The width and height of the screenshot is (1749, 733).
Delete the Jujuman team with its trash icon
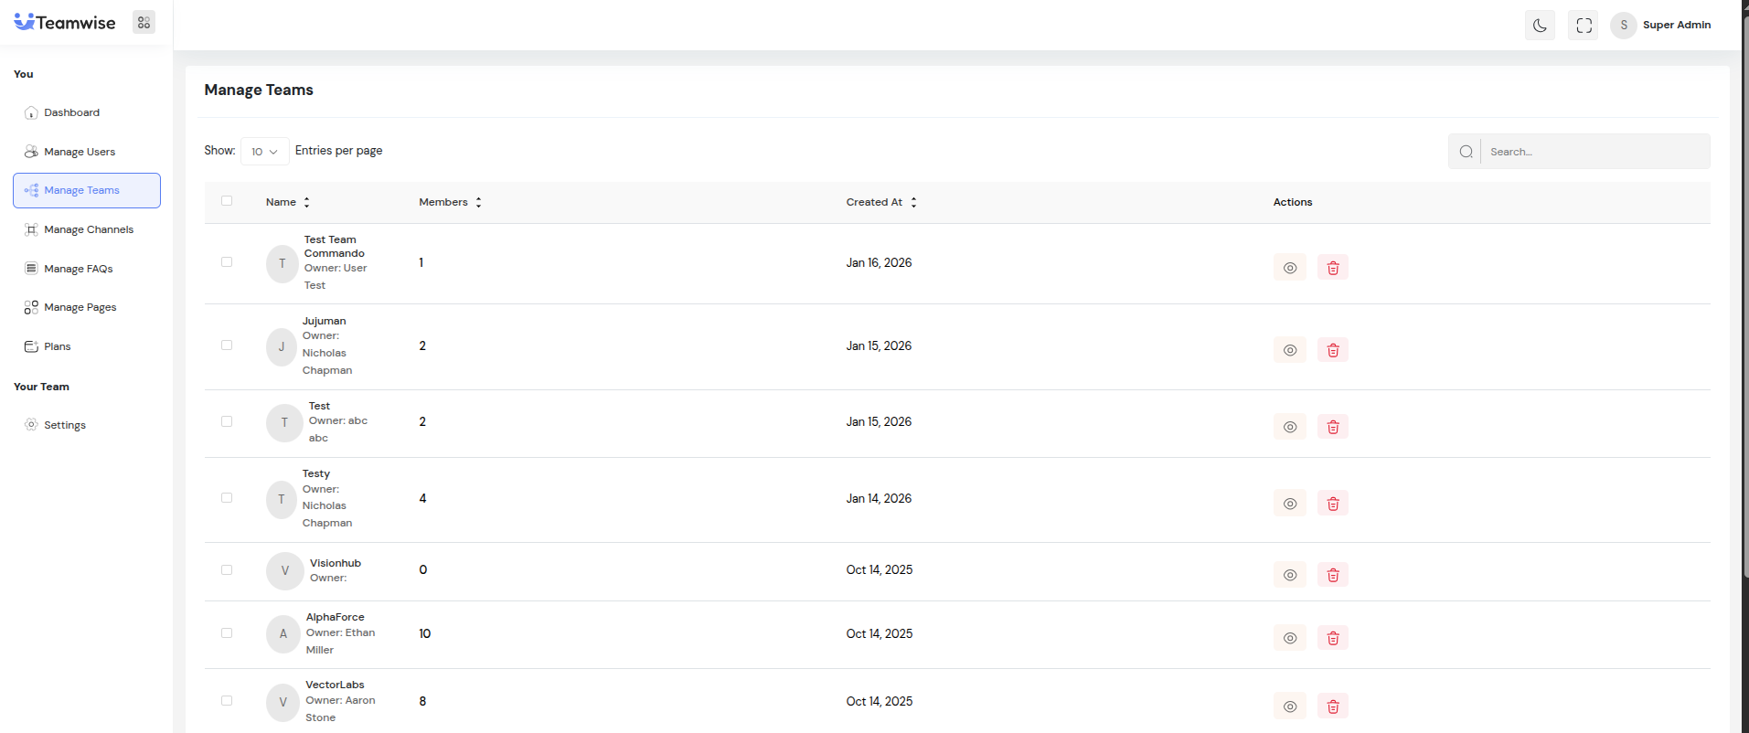click(x=1332, y=350)
